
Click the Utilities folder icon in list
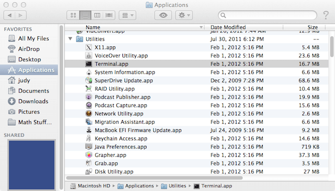pos(80,39)
